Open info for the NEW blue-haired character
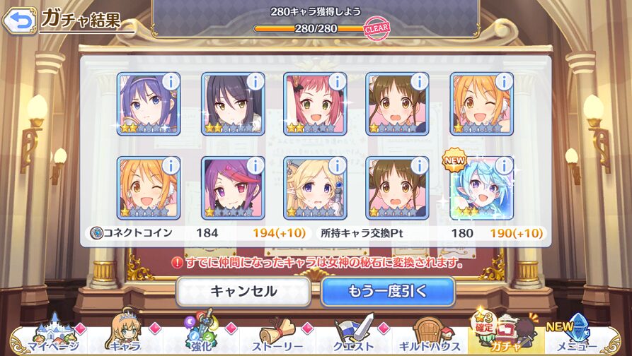The height and width of the screenshot is (356, 632). (x=504, y=165)
